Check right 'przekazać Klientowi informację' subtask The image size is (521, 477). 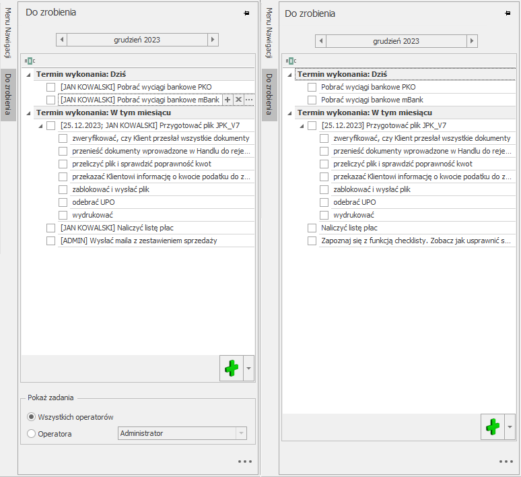coord(324,177)
